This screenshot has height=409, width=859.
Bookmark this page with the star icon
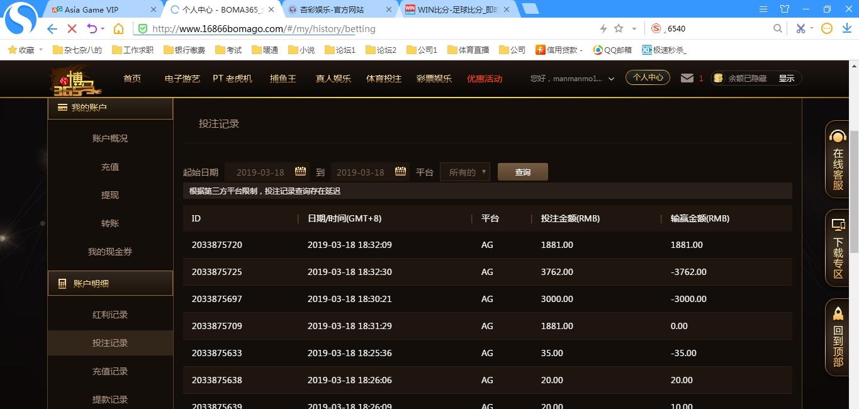(619, 29)
